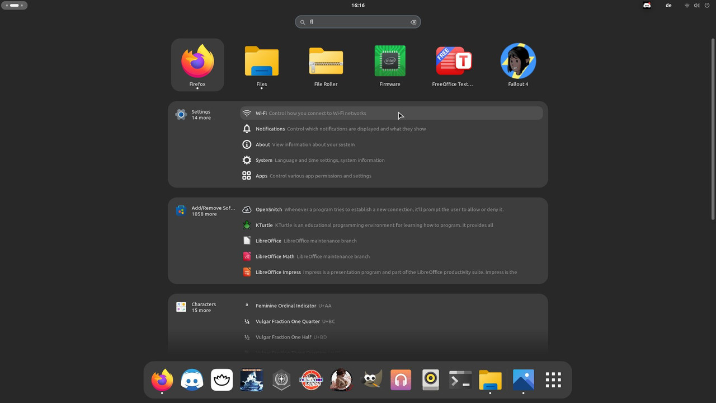Select the LibreOffice Math result
The width and height of the screenshot is (716, 403).
coord(392,256)
